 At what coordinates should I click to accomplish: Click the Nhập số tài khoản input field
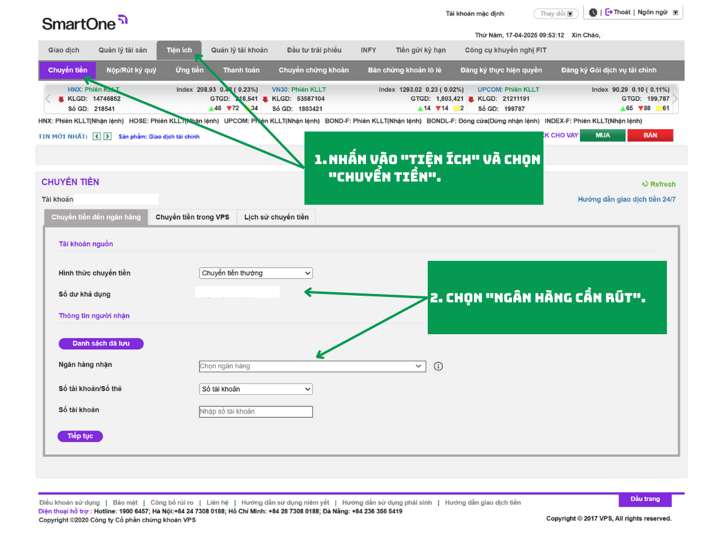pos(256,412)
